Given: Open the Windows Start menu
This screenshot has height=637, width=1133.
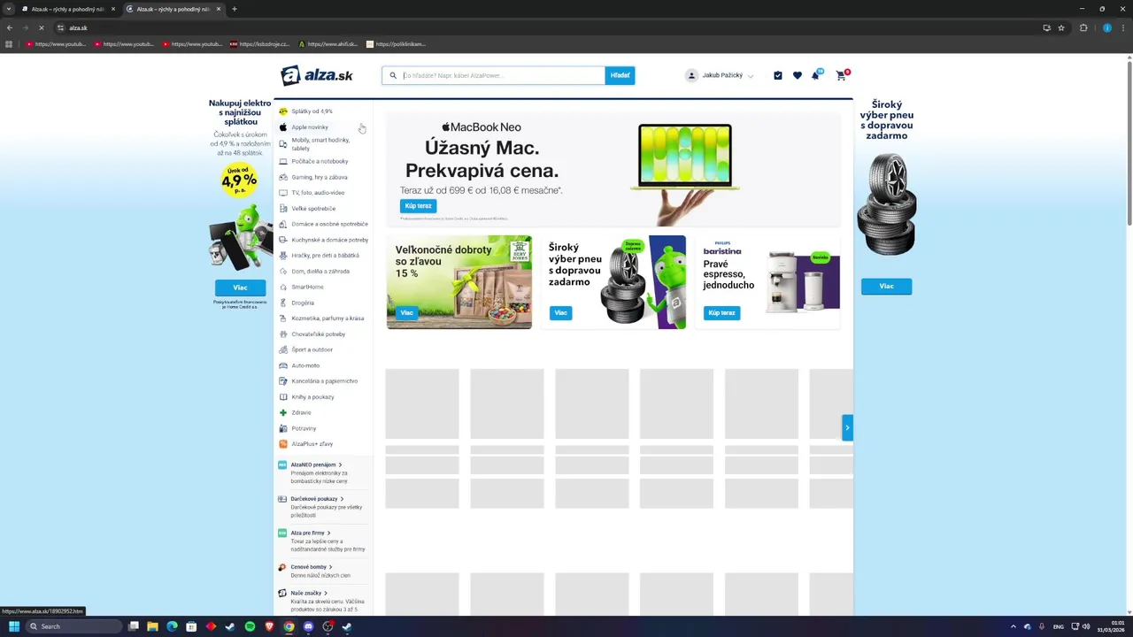Looking at the screenshot, I should point(13,626).
